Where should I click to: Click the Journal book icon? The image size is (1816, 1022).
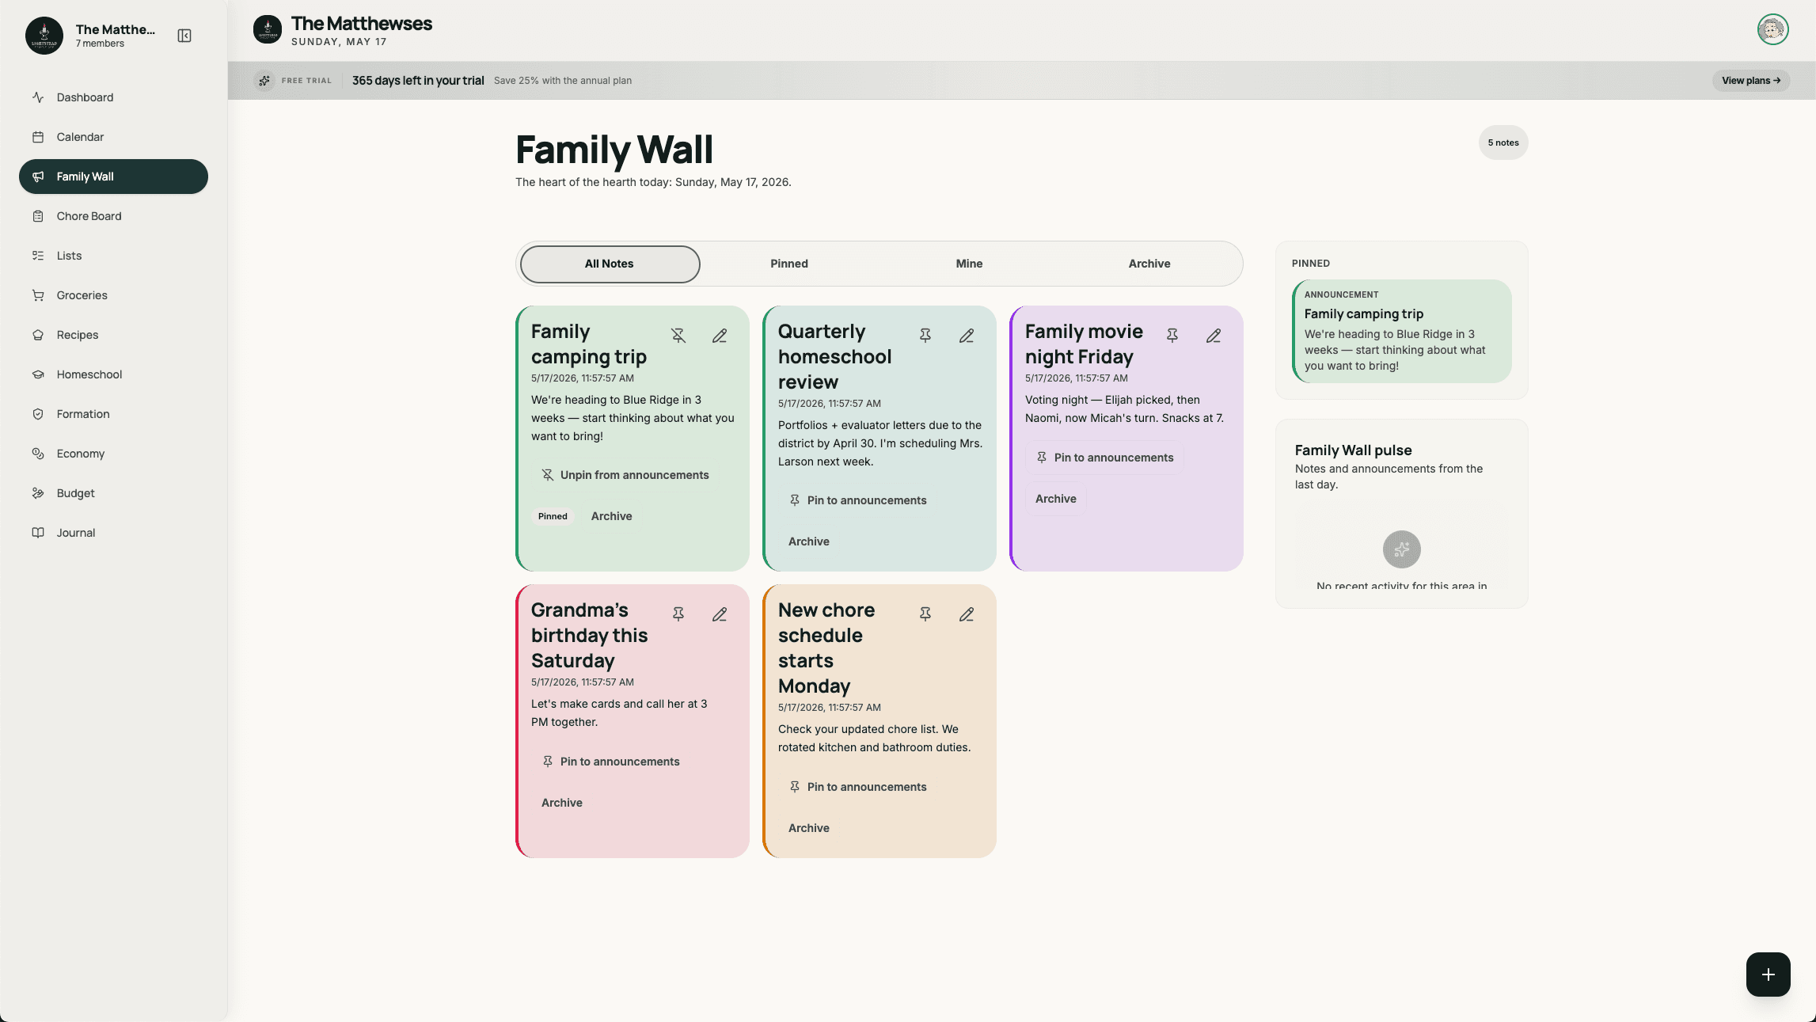coord(38,533)
